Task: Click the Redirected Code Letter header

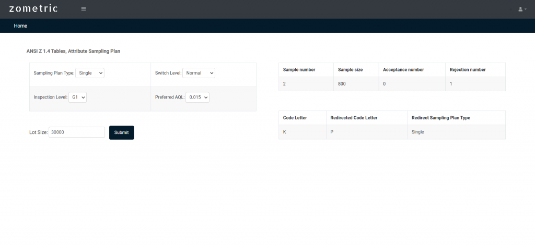Action: pos(354,118)
